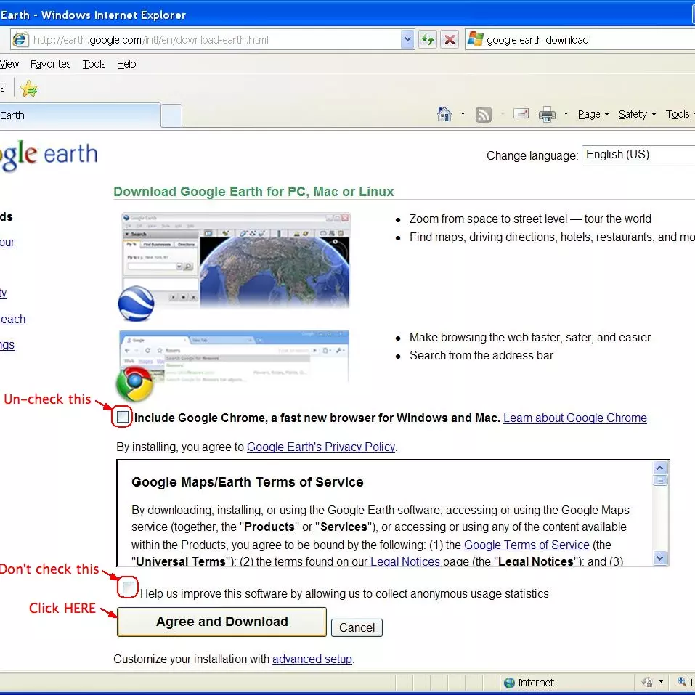Screen dimensions: 695x695
Task: Click the Refresh page icon
Action: tap(428, 40)
